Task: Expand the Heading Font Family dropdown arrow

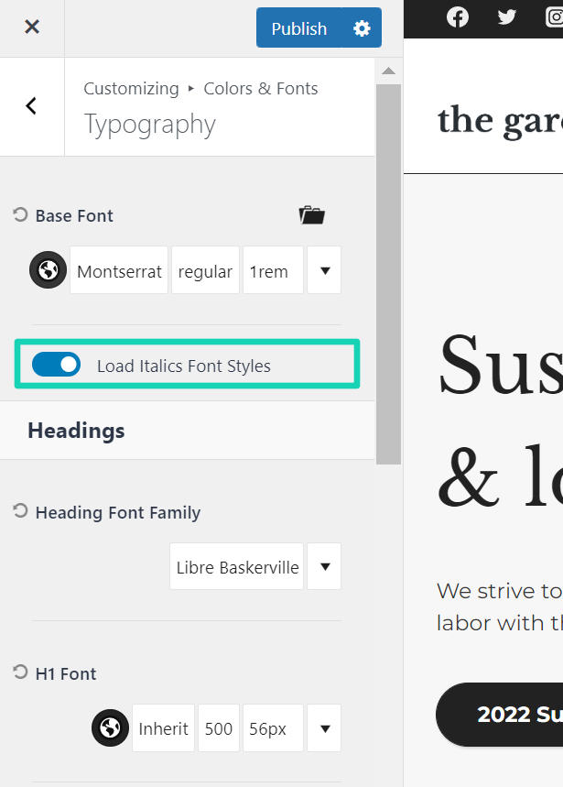Action: pos(324,567)
